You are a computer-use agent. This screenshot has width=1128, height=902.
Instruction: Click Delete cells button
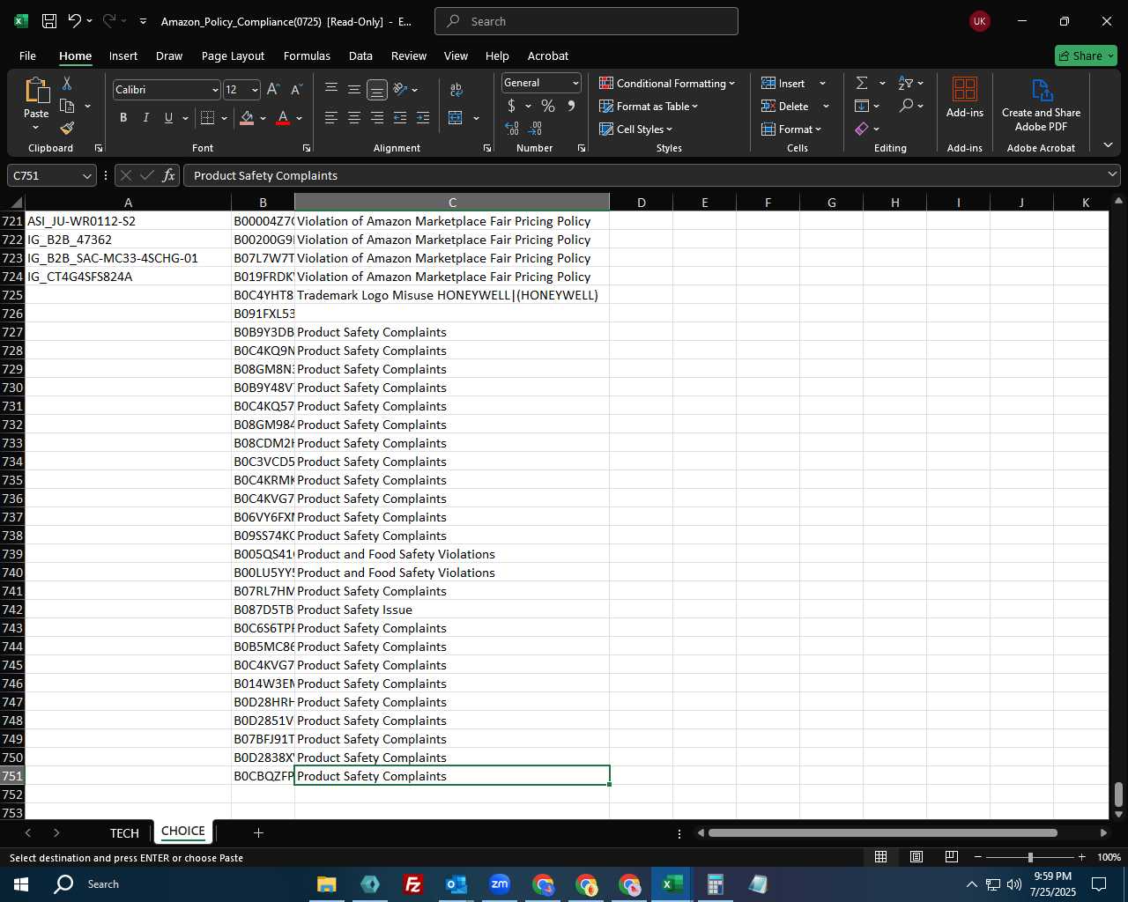[x=785, y=106]
